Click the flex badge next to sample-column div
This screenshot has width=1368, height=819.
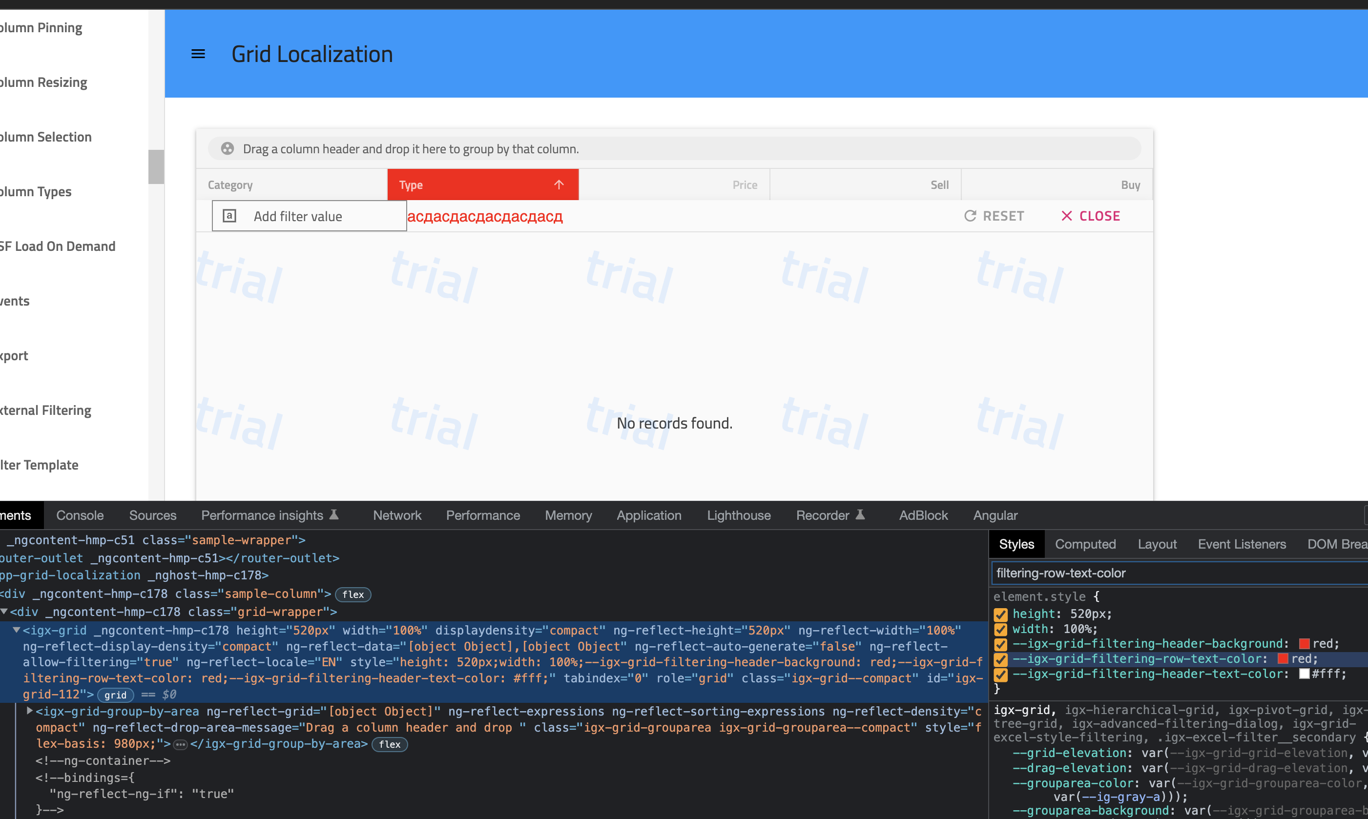(x=353, y=594)
